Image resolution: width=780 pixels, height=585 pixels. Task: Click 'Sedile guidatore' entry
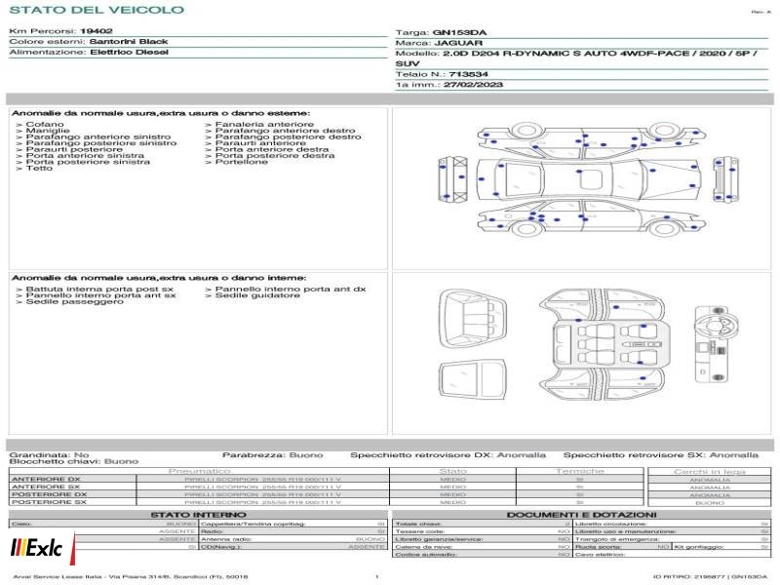pos(257,295)
